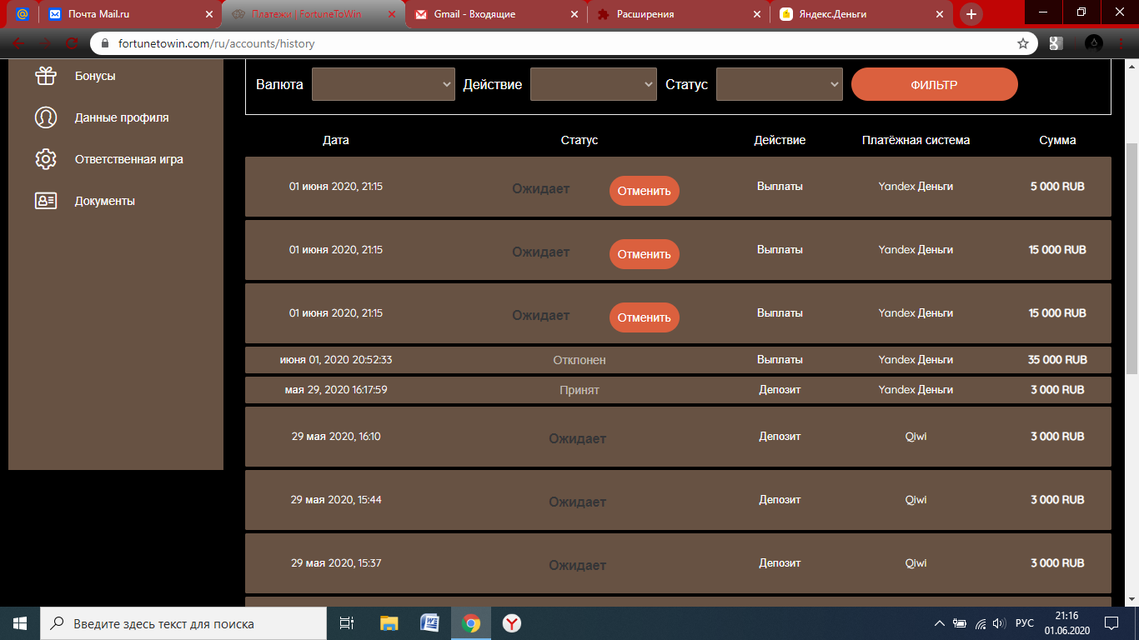This screenshot has height=640, width=1139.
Task: Click the Отклонен status text
Action: [580, 360]
